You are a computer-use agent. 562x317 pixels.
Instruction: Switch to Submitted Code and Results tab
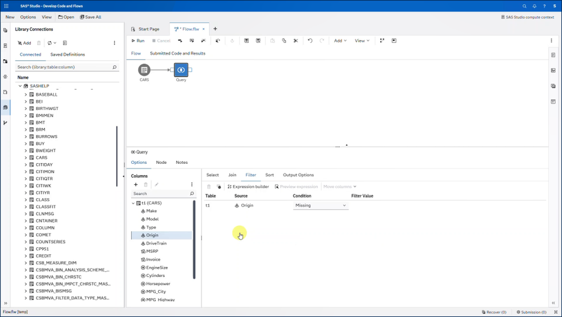click(178, 53)
